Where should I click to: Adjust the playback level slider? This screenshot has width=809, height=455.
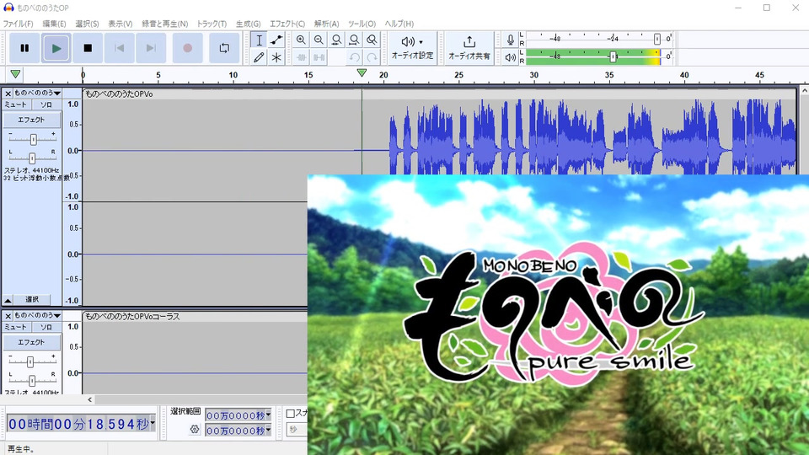point(613,56)
